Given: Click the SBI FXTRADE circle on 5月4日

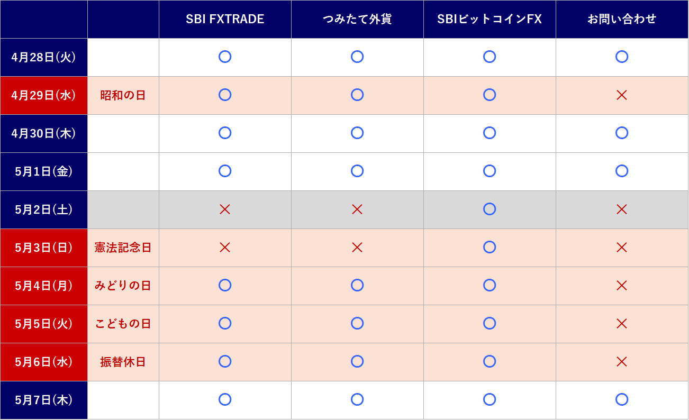Looking at the screenshot, I should [225, 285].
